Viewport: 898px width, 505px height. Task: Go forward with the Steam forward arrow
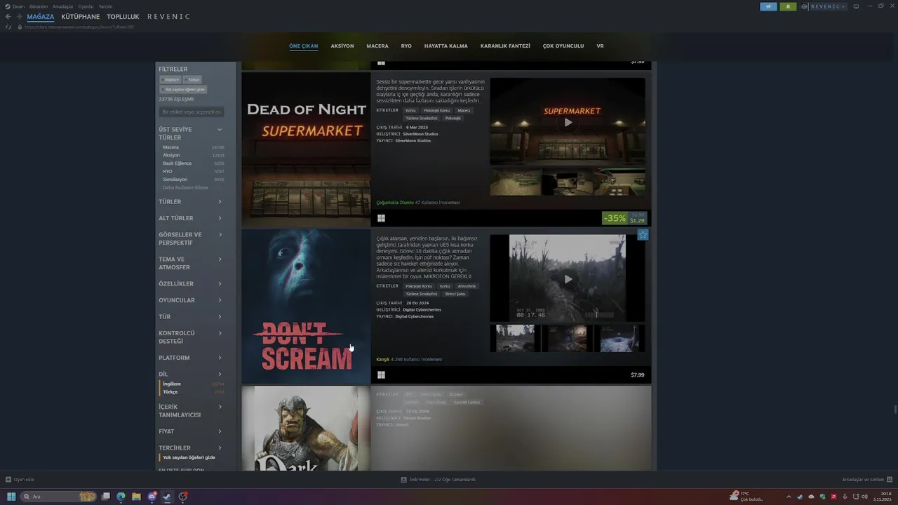pos(19,17)
